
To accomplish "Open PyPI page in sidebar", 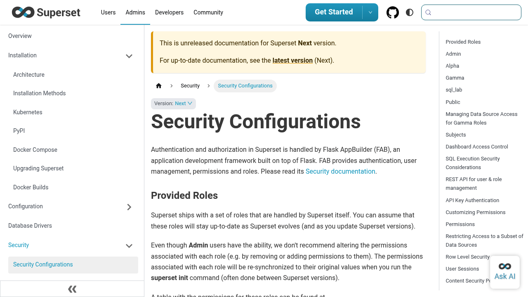I will click(x=19, y=131).
